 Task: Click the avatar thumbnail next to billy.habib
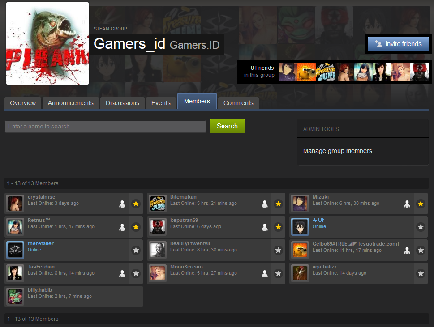tap(15, 297)
